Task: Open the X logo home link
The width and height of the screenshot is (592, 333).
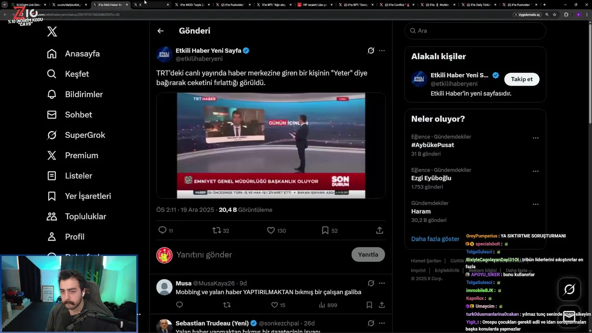Action: [52, 31]
